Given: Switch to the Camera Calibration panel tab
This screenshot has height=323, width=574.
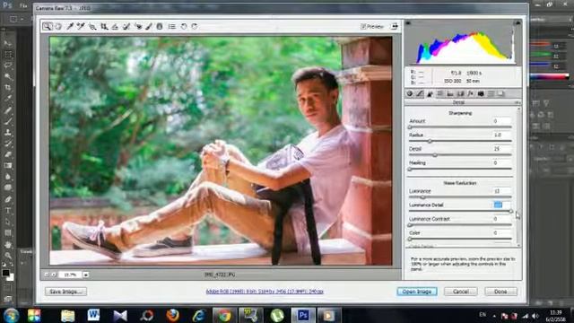Looking at the screenshot, I should click(481, 93).
